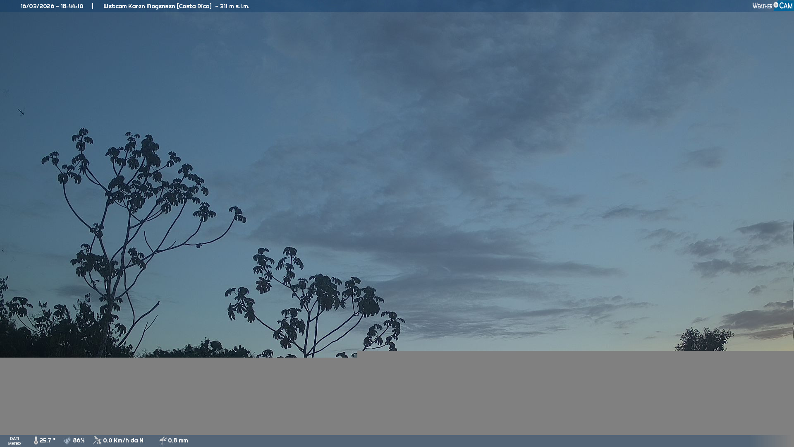Screen dimensions: 794x447
Task: Click the Webcam Karen Mogensen title
Action: [139, 6]
